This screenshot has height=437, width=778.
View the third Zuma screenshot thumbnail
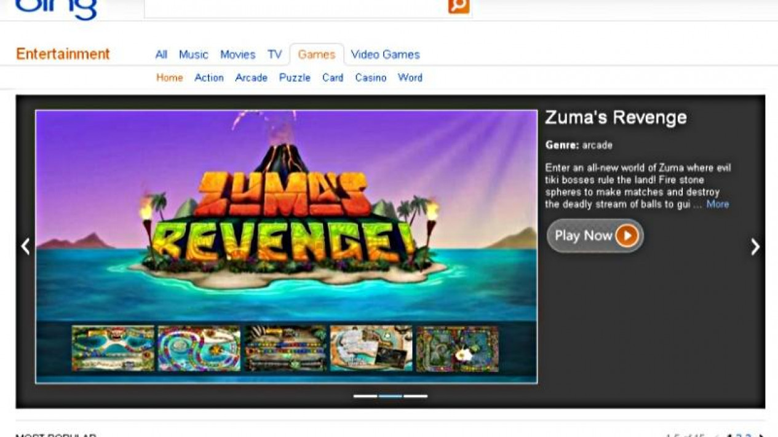(x=285, y=348)
